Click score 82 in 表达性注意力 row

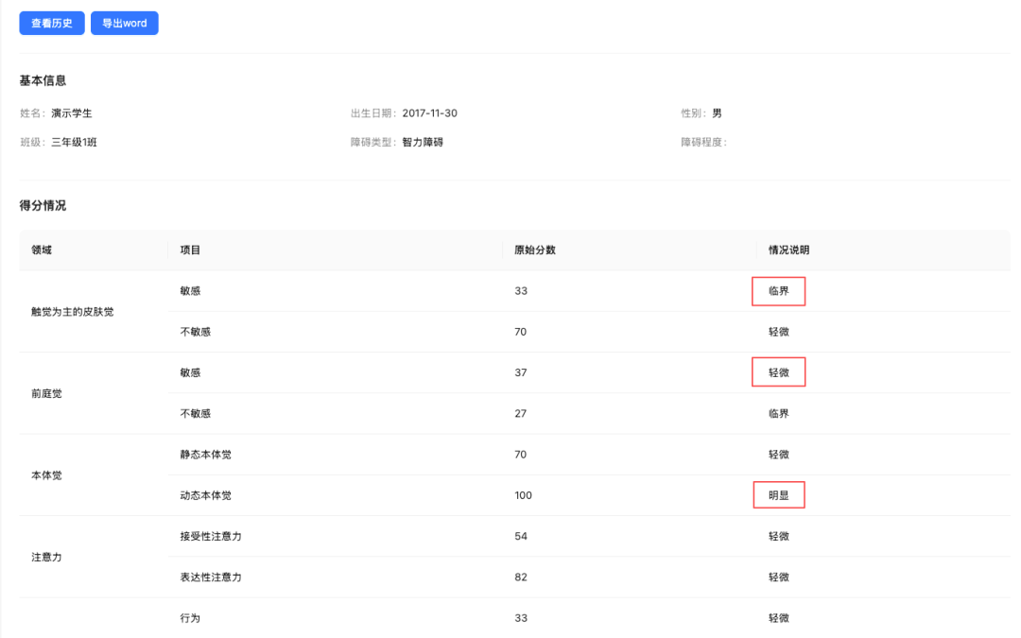[x=521, y=578]
